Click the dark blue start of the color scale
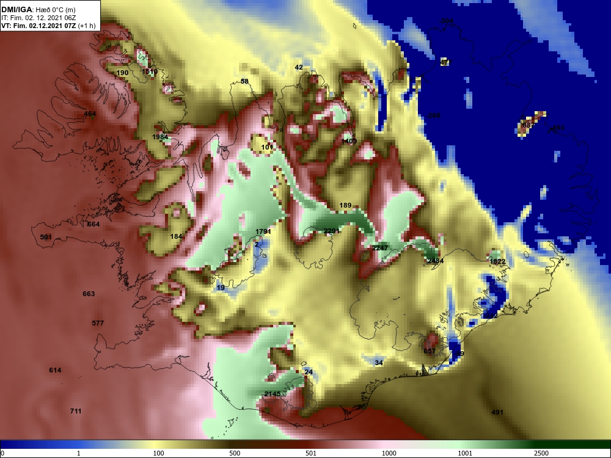Screen dimensions: 611x458 click(5, 445)
